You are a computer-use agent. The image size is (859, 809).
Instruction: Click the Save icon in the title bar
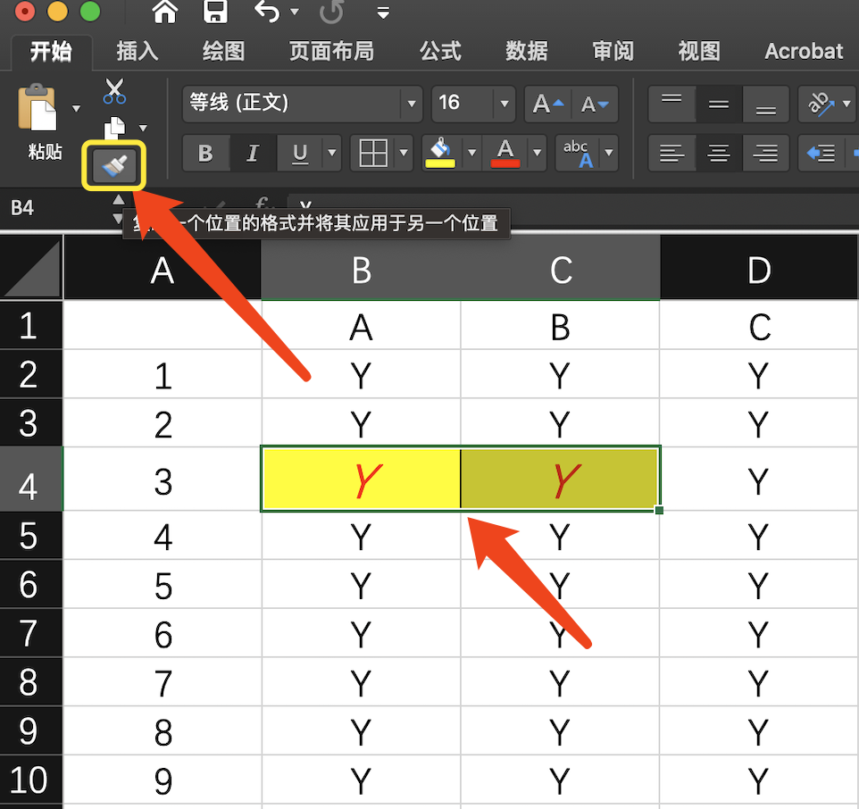[214, 13]
